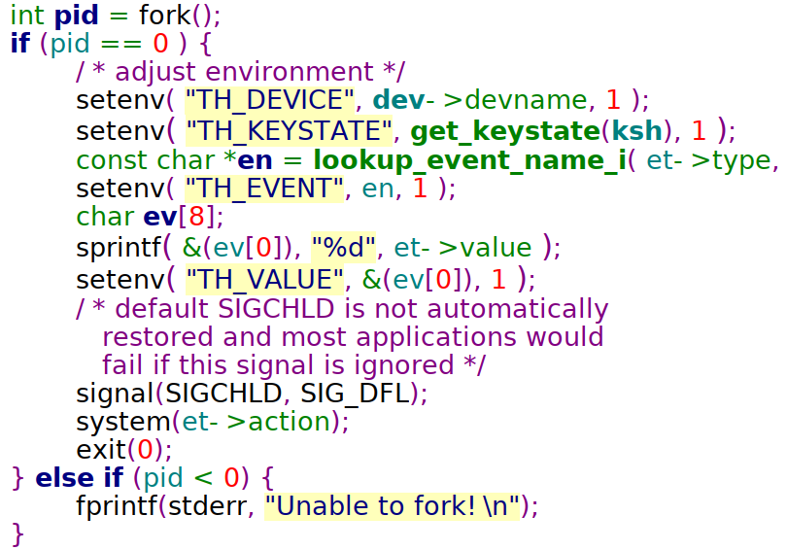Image resolution: width=787 pixels, height=550 pixels.
Task: Click the "fail if this signal is ignored" comment line
Action: click(x=294, y=364)
